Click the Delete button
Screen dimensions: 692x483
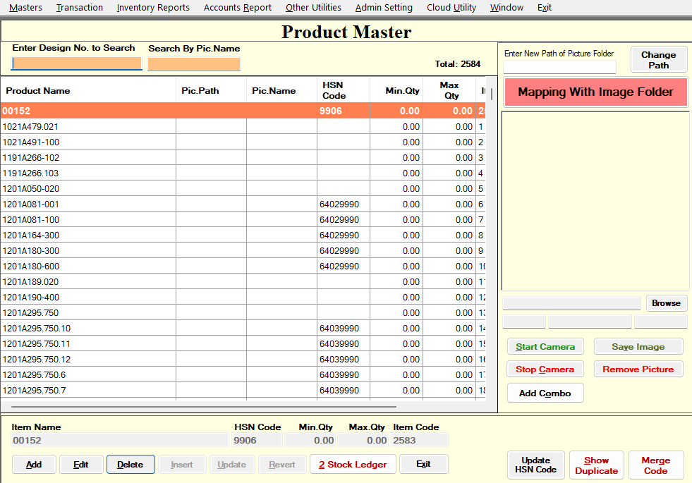130,464
